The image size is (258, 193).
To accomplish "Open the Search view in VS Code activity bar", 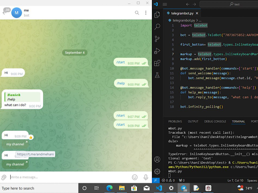I will (x=157, y=27).
